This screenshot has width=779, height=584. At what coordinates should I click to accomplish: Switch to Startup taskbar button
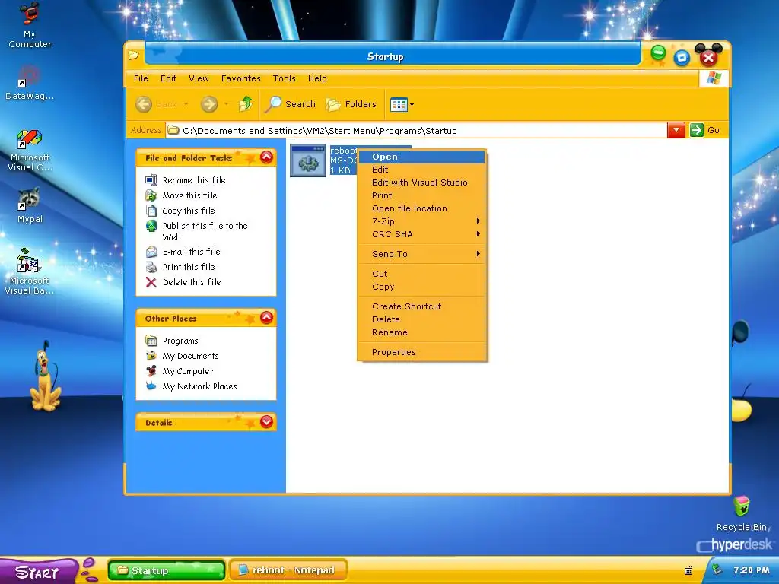167,570
